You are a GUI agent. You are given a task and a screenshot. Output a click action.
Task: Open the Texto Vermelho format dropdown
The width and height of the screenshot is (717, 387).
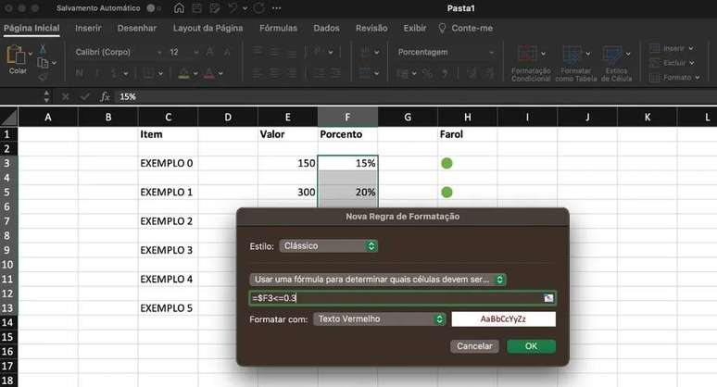click(x=380, y=318)
